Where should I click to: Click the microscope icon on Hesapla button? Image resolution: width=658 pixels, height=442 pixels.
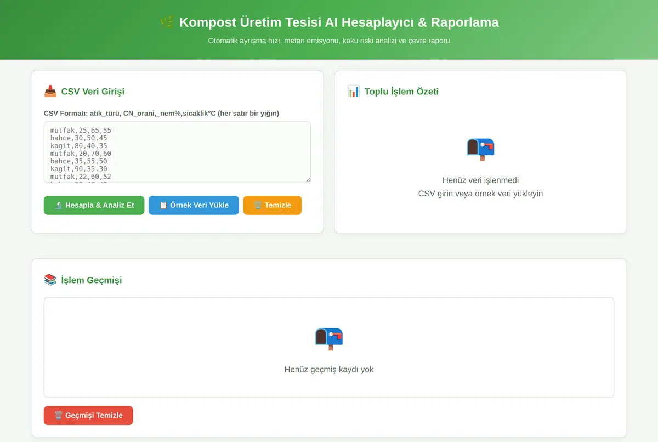pos(58,205)
